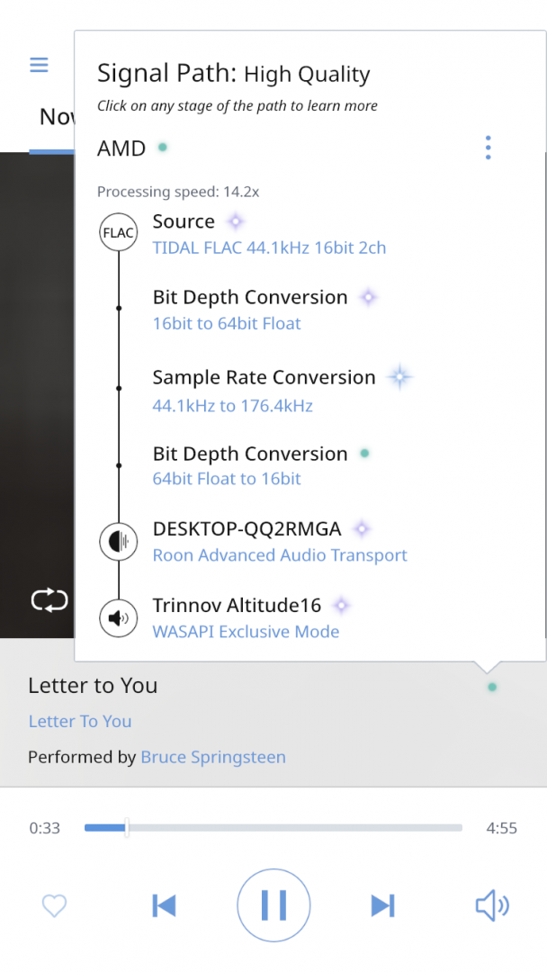Select the 16bit to 64bit Float stage
The width and height of the screenshot is (547, 972).
tap(227, 324)
